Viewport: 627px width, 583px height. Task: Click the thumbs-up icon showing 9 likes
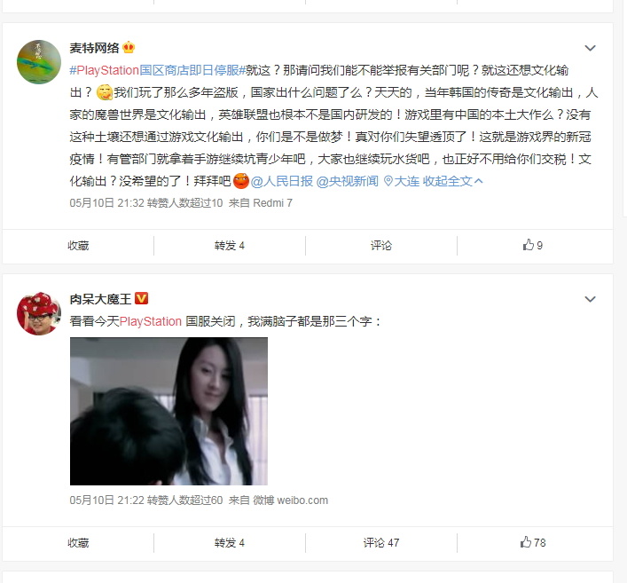tap(529, 245)
